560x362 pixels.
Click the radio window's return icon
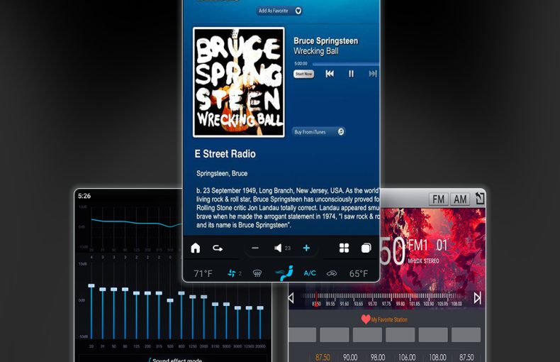479,198
